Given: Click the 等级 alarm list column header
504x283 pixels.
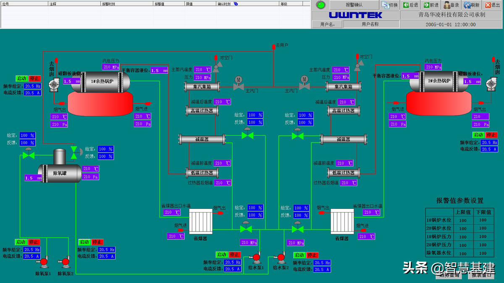Looking at the screenshot, I should click(290, 4).
